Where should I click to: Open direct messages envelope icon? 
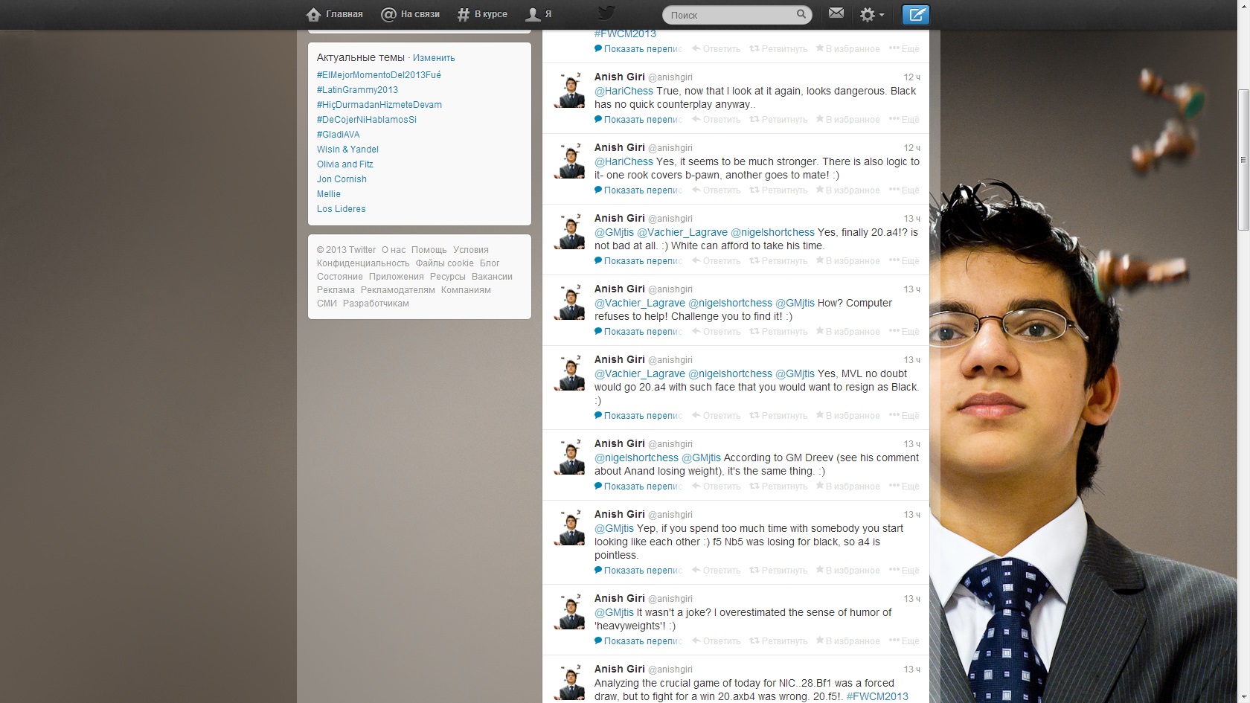click(836, 13)
